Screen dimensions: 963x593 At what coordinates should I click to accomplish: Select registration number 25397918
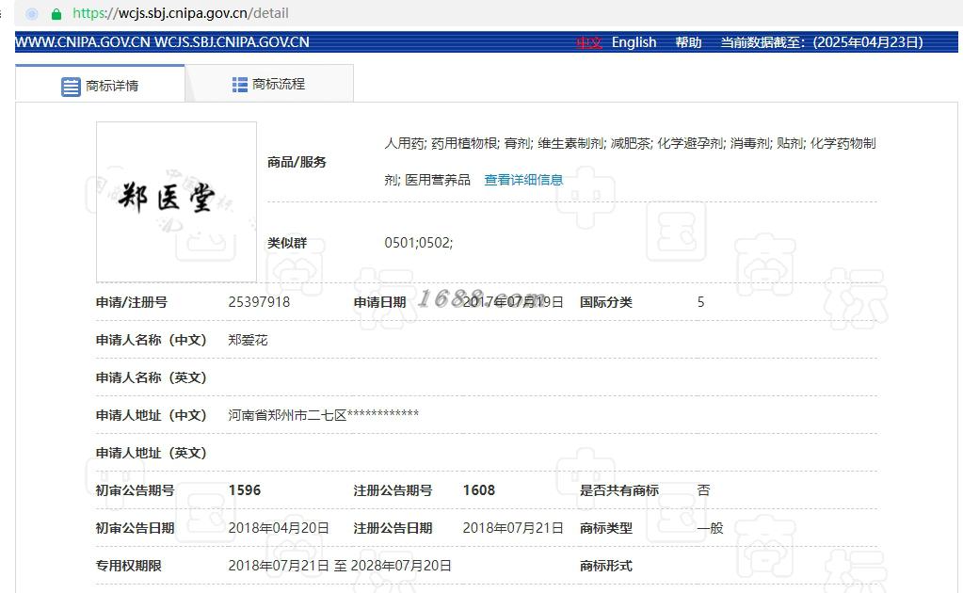point(259,302)
